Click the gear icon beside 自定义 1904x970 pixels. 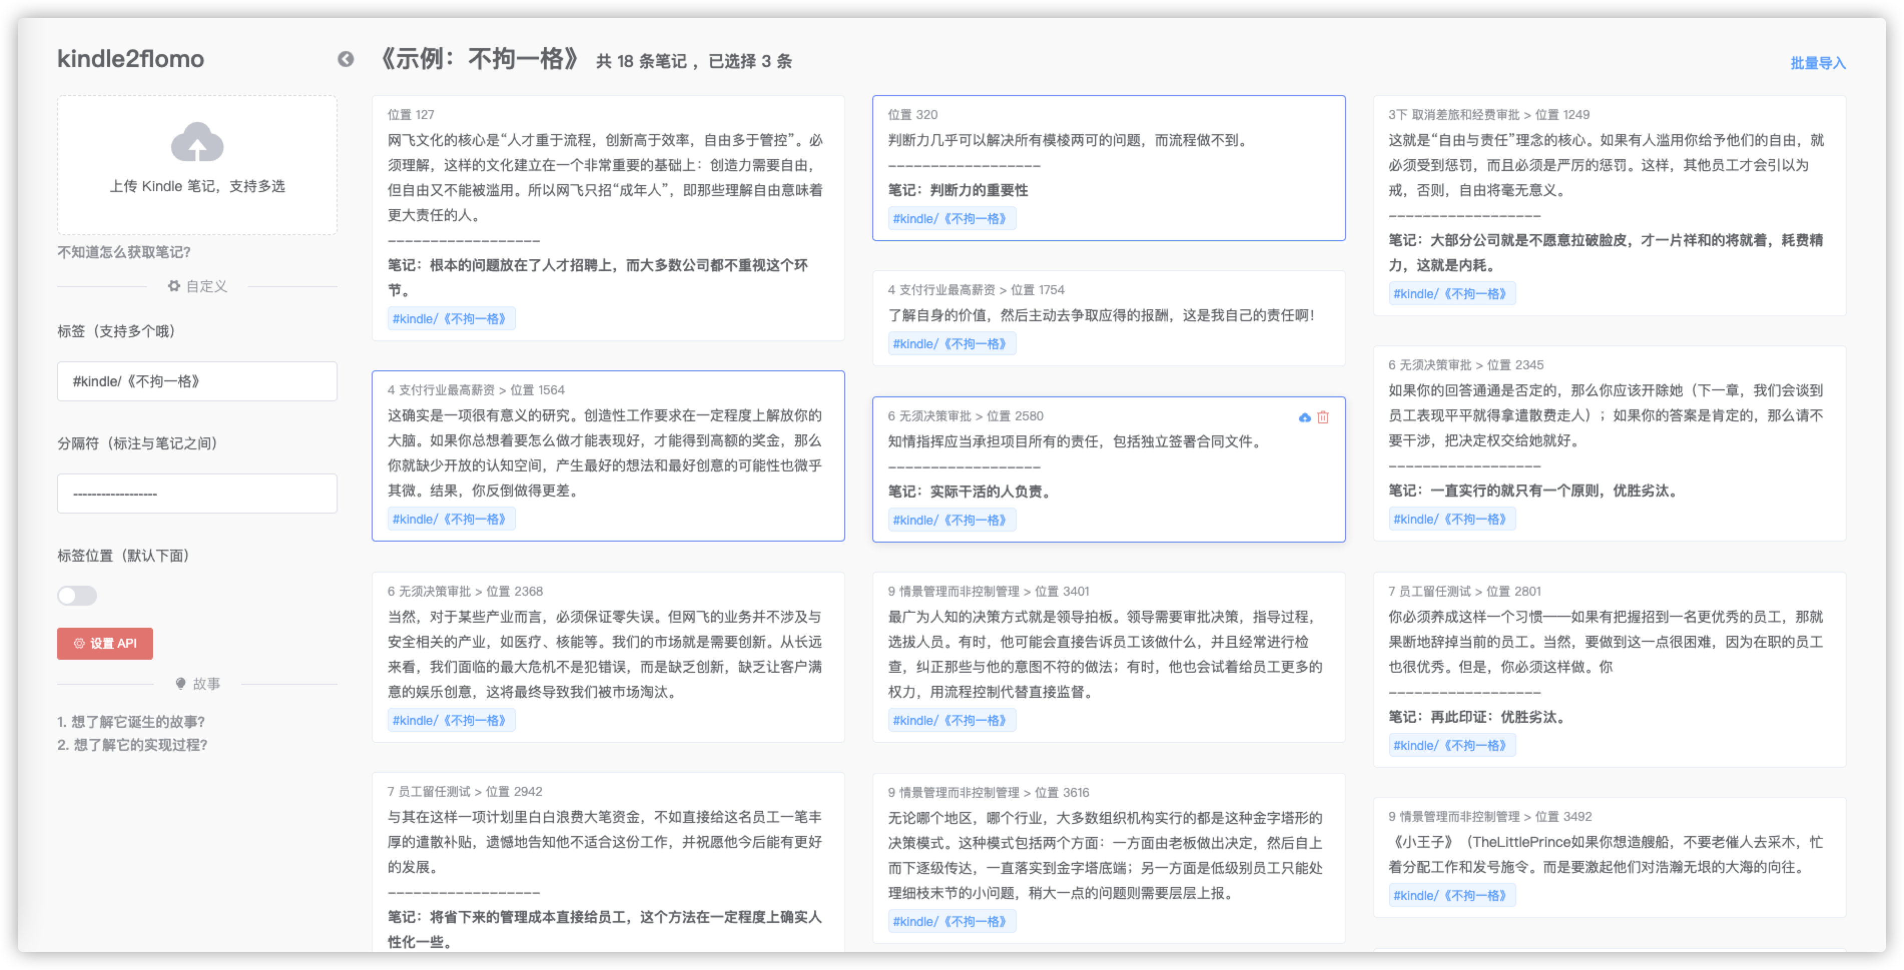click(x=174, y=286)
